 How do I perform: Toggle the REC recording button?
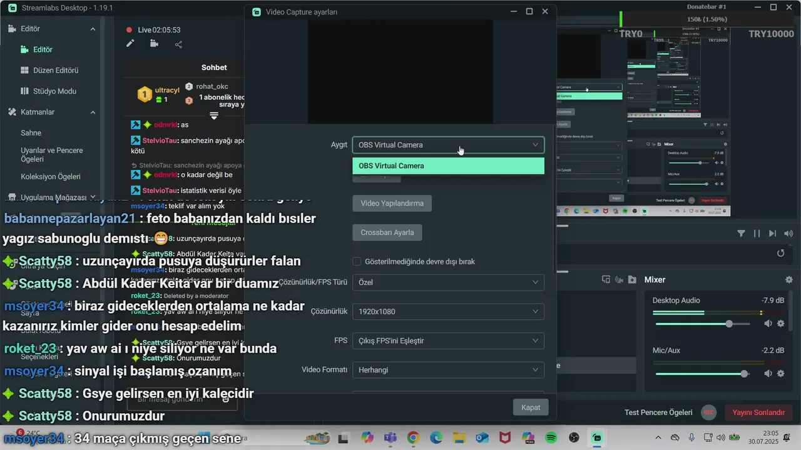(x=708, y=412)
